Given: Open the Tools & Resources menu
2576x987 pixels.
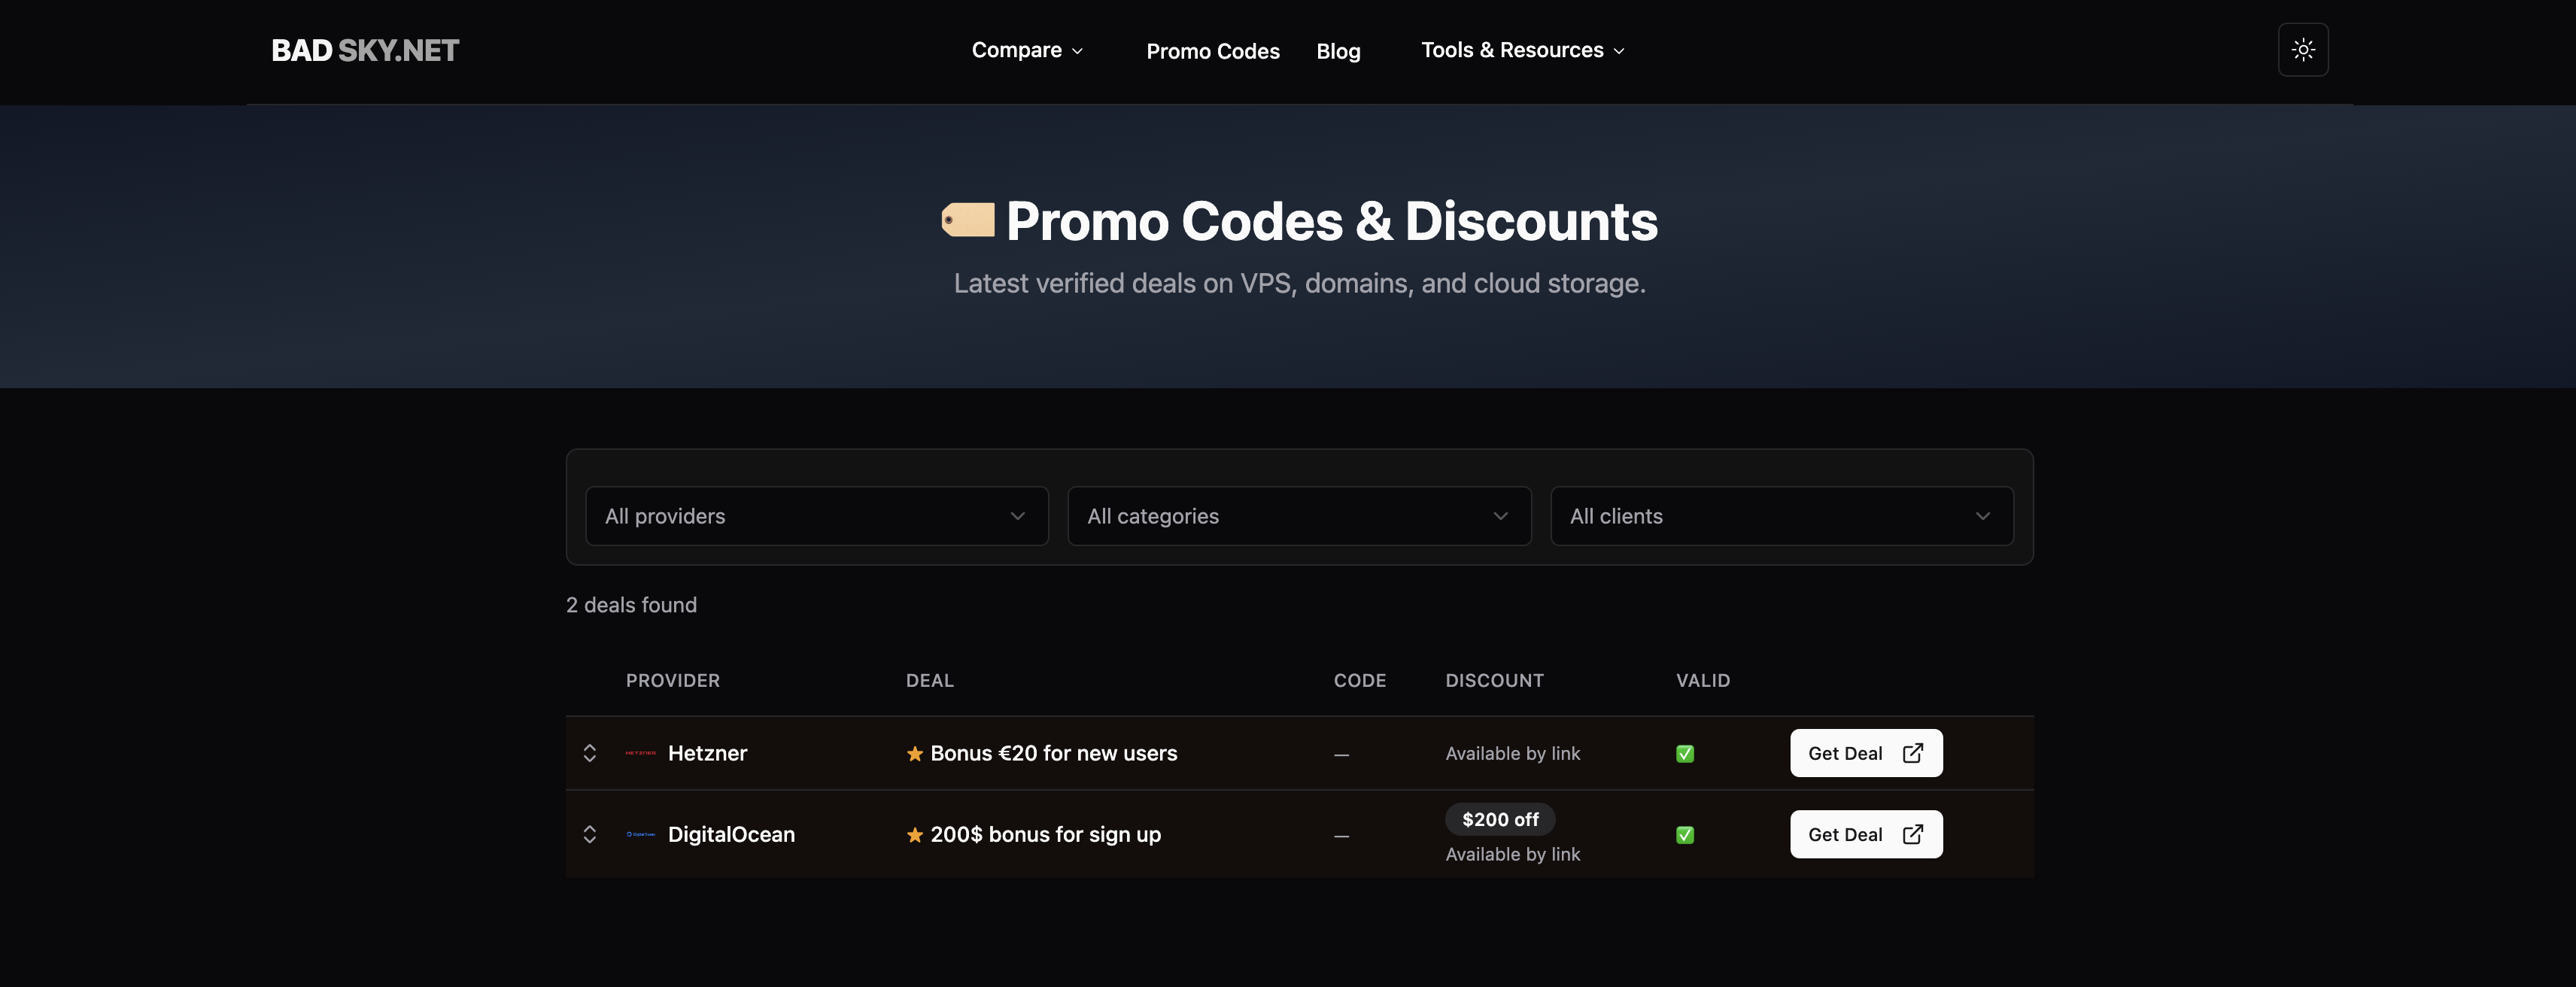Looking at the screenshot, I should click(1522, 50).
